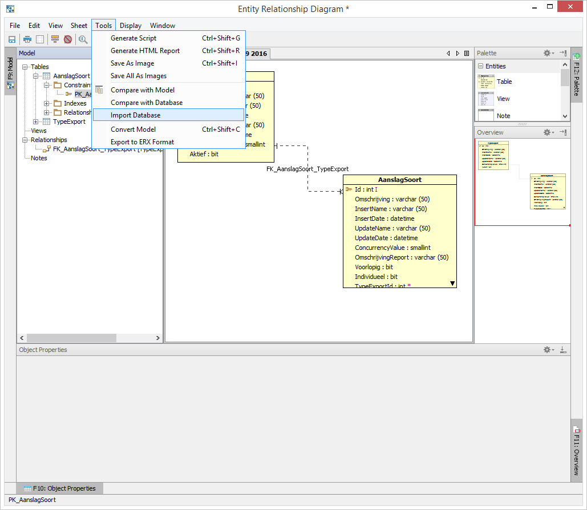Expand the TypeExport table node
587x510 pixels.
(36, 122)
